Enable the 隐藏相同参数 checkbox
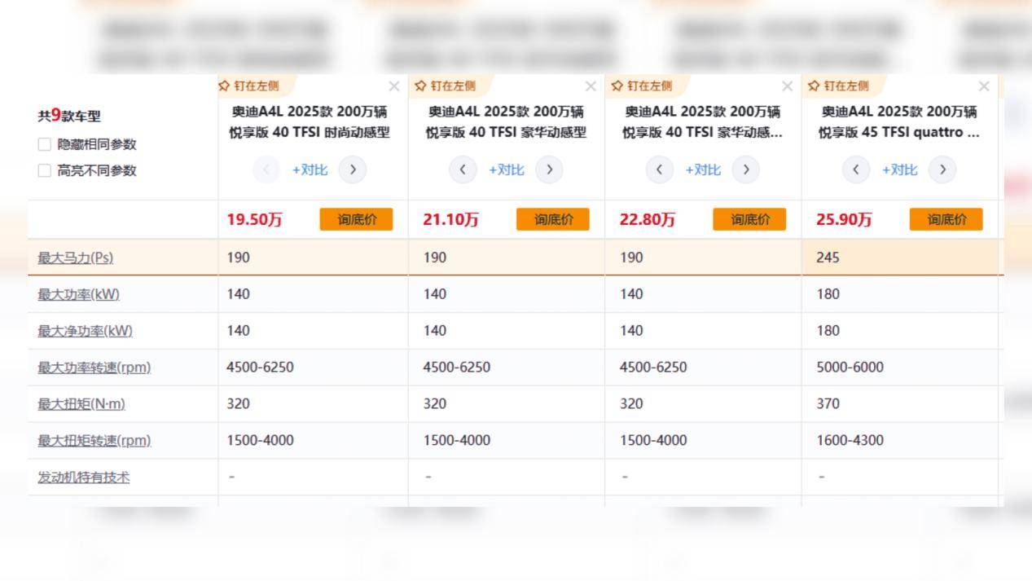Screen dimensions: 1032x581 [x=45, y=143]
